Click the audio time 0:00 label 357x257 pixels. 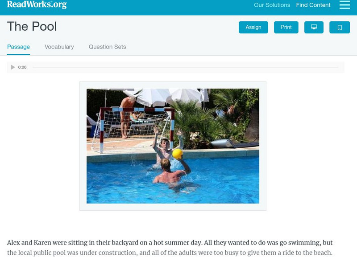click(22, 67)
